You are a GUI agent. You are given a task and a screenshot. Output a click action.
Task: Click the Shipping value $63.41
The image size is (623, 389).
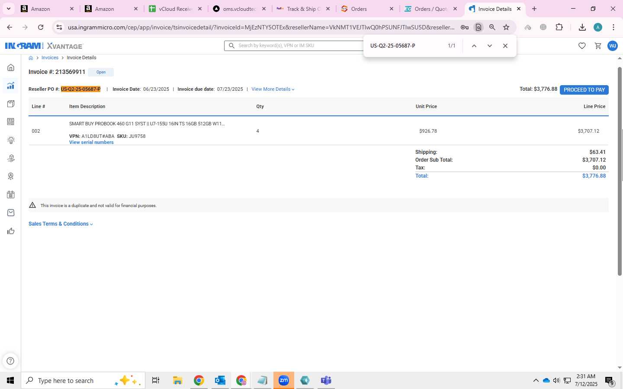597,152
